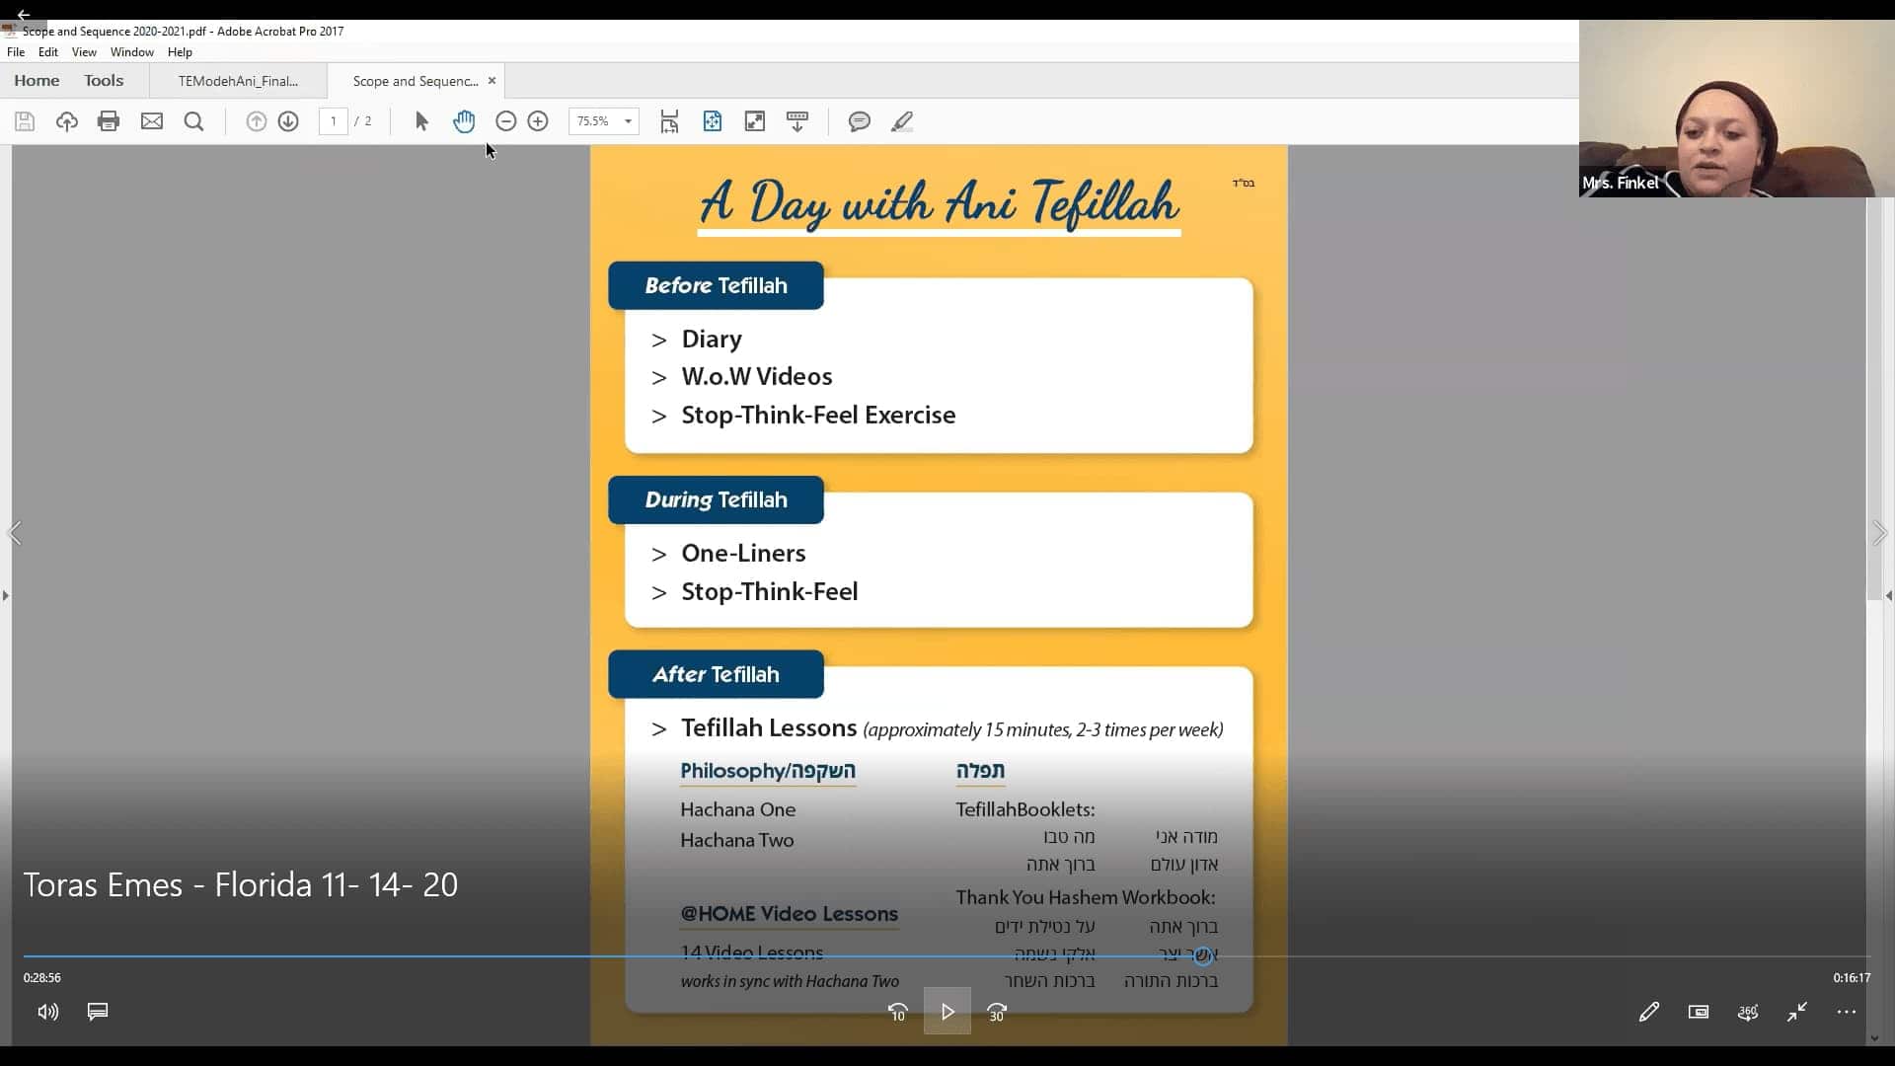Toggle captions panel icon
The height and width of the screenshot is (1066, 1895).
click(x=98, y=1012)
